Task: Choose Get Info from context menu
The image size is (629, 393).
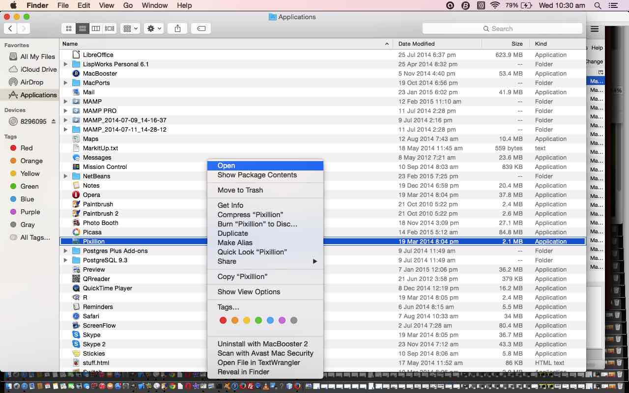Action: coord(265,205)
